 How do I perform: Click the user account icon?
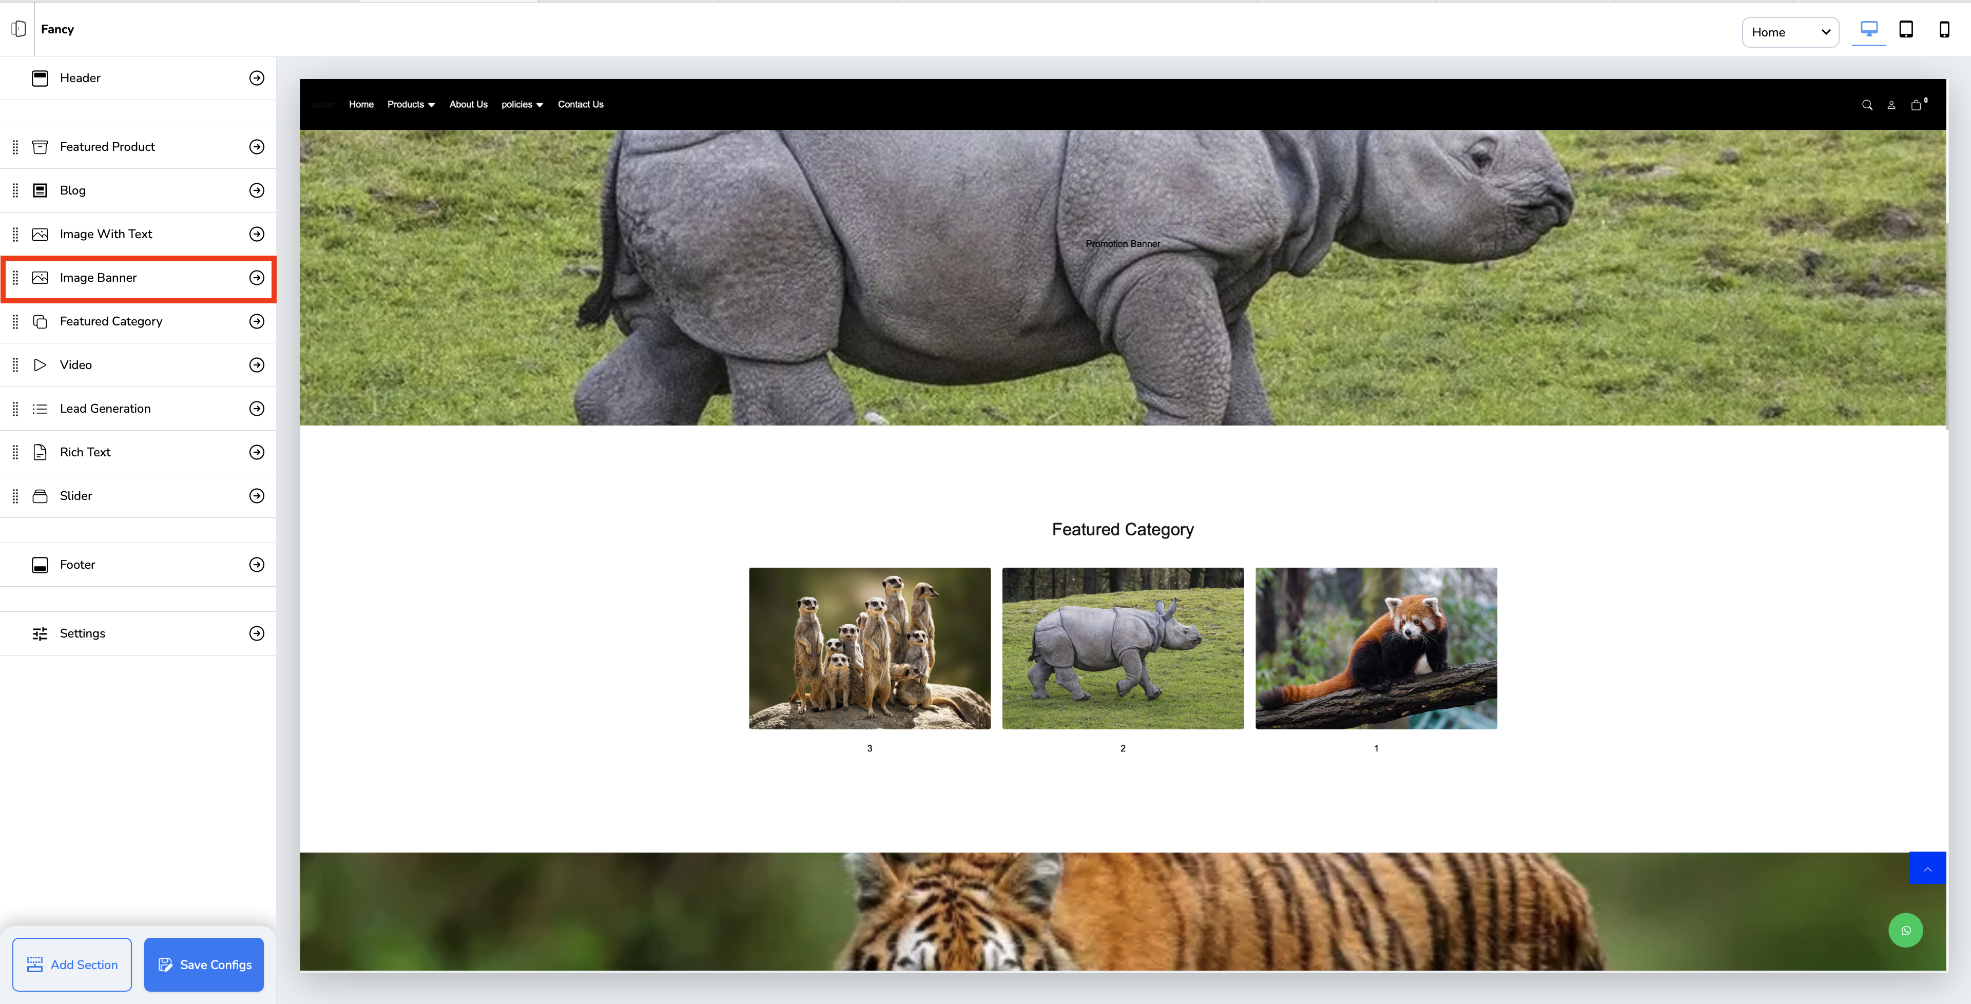pos(1891,105)
